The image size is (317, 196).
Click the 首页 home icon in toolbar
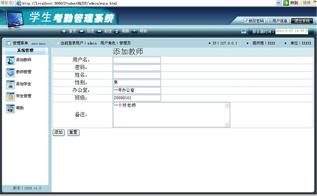pyautogui.click(x=64, y=31)
